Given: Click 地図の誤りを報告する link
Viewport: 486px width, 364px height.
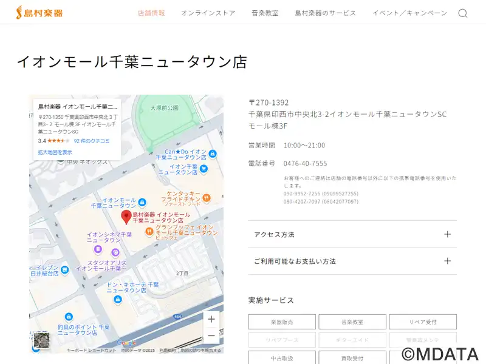Looking at the screenshot, I should [201, 351].
